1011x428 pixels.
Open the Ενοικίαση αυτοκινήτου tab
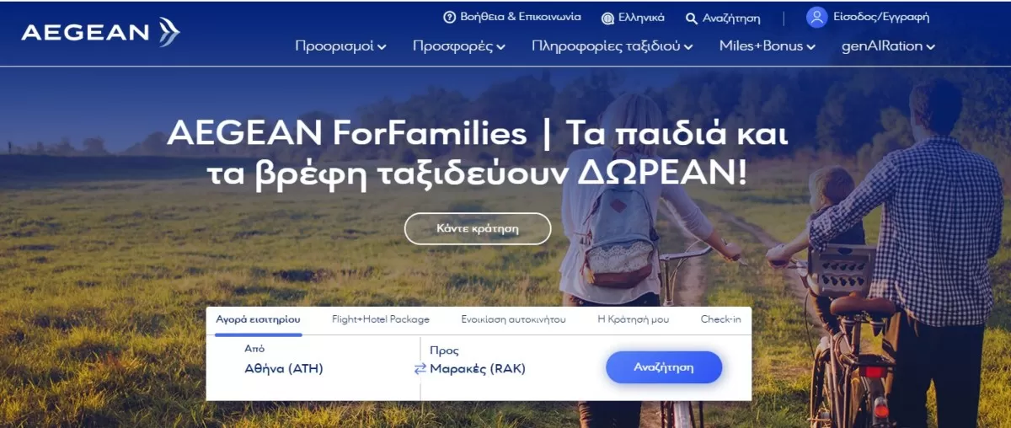tap(513, 319)
